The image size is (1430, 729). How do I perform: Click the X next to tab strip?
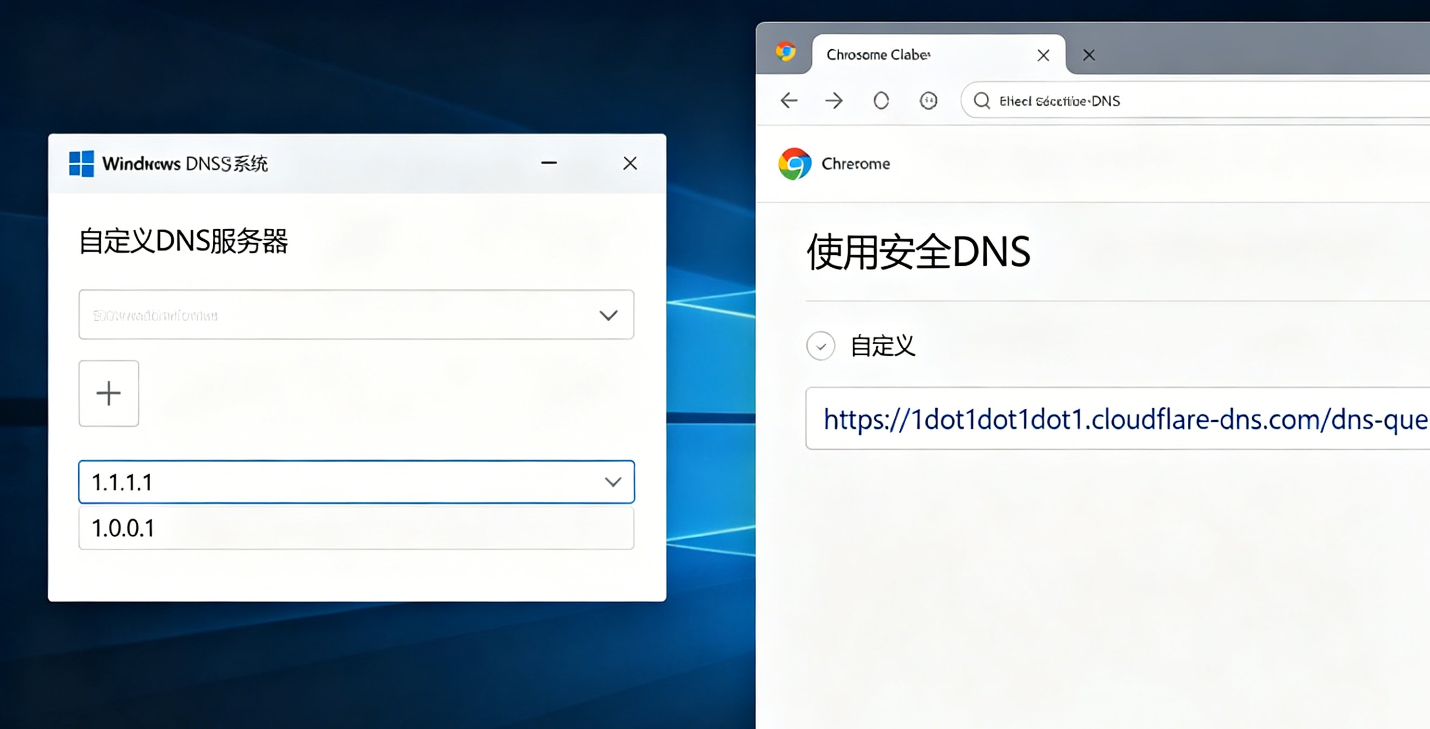1089,55
